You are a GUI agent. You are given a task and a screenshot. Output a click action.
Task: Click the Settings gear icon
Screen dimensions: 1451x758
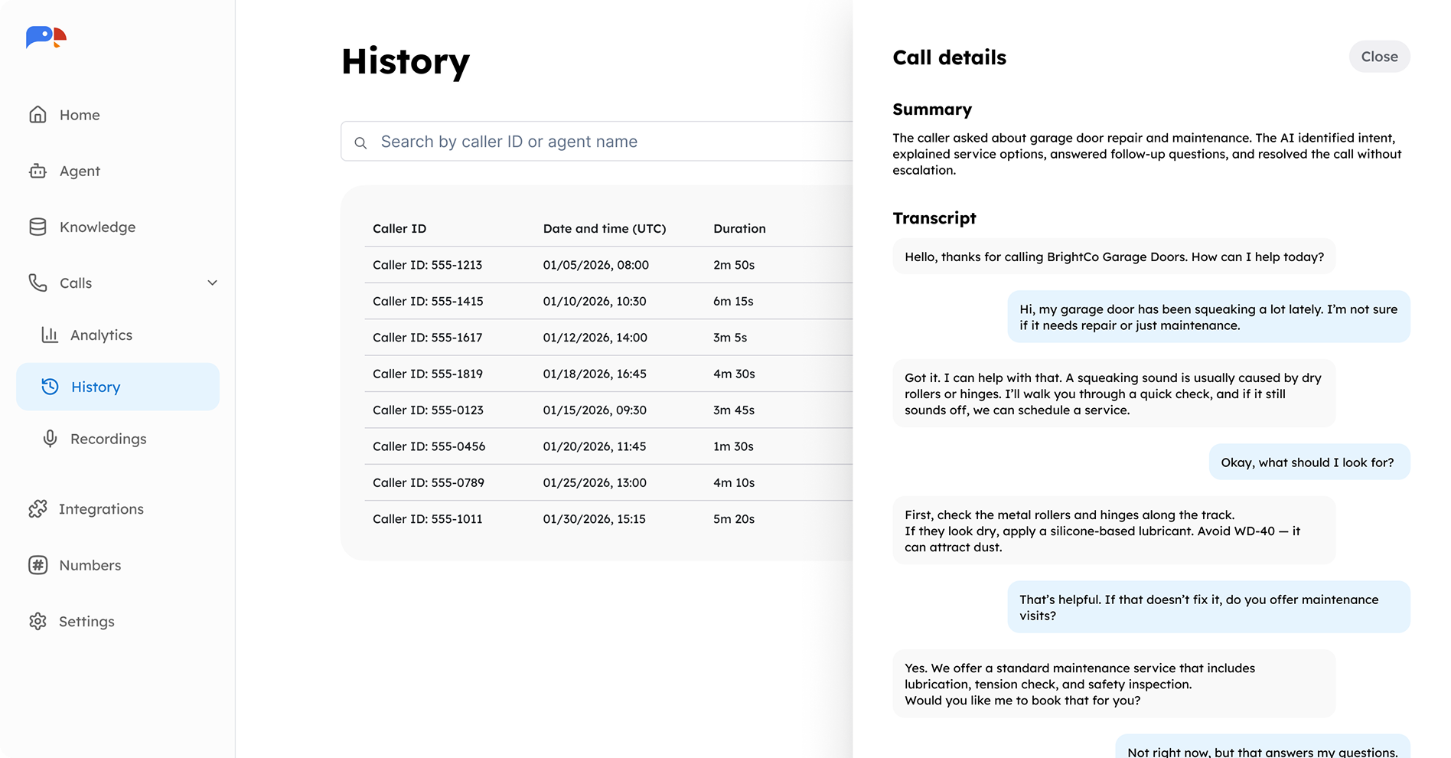(37, 621)
